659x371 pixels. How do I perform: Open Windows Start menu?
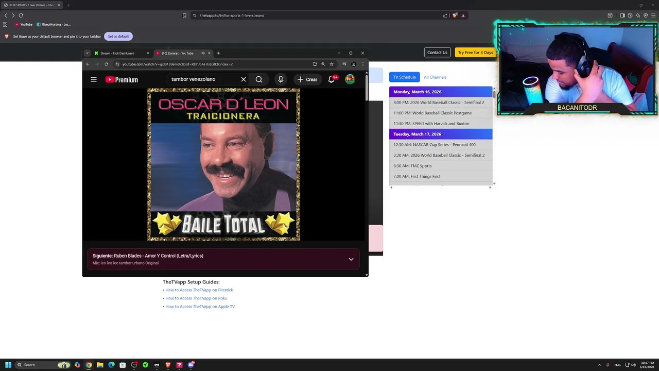tap(8, 365)
